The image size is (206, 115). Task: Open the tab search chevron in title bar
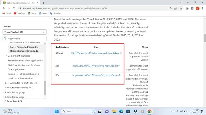point(180,3)
